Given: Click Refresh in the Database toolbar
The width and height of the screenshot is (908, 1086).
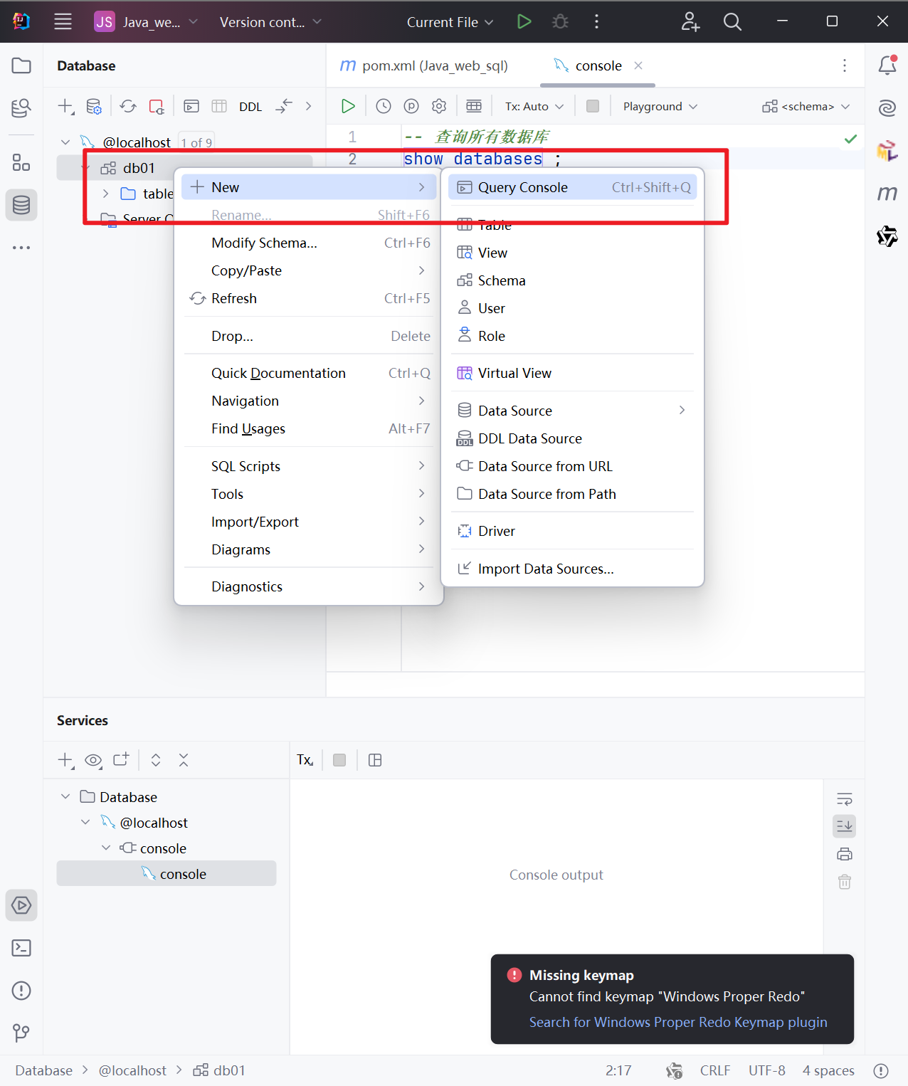Looking at the screenshot, I should pos(128,106).
